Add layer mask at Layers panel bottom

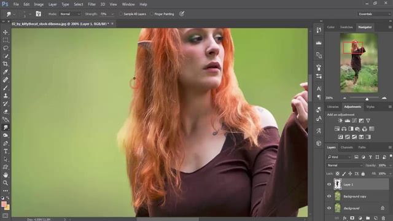tap(352, 219)
